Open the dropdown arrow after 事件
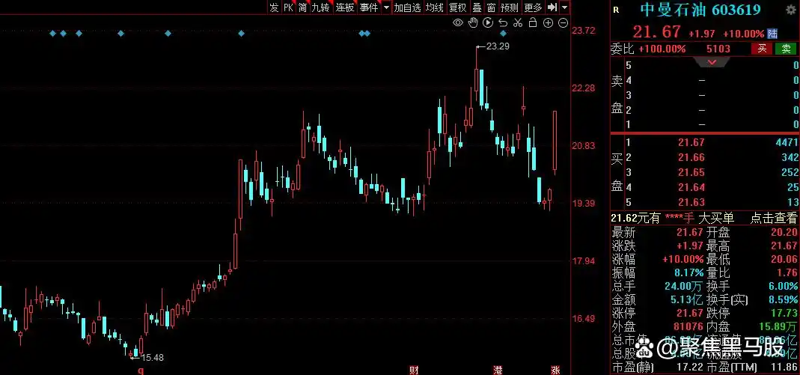 [386, 7]
